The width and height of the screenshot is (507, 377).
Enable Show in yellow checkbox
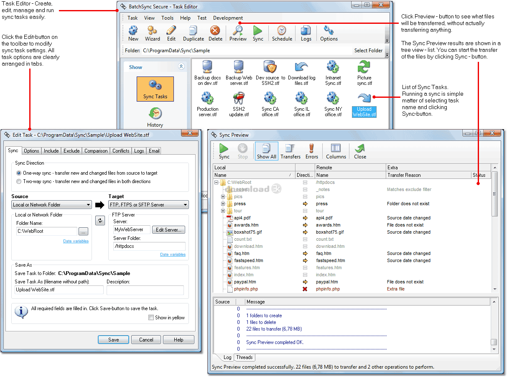point(151,318)
